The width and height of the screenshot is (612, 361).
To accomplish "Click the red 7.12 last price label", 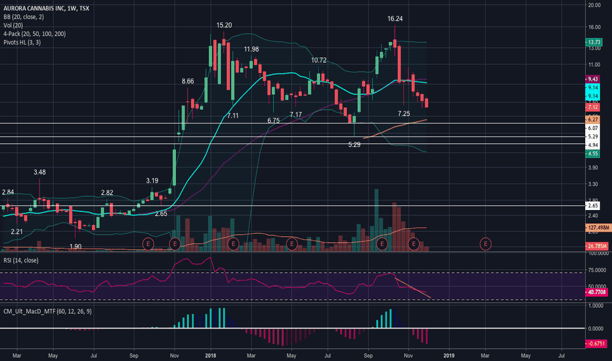I will 592,108.
